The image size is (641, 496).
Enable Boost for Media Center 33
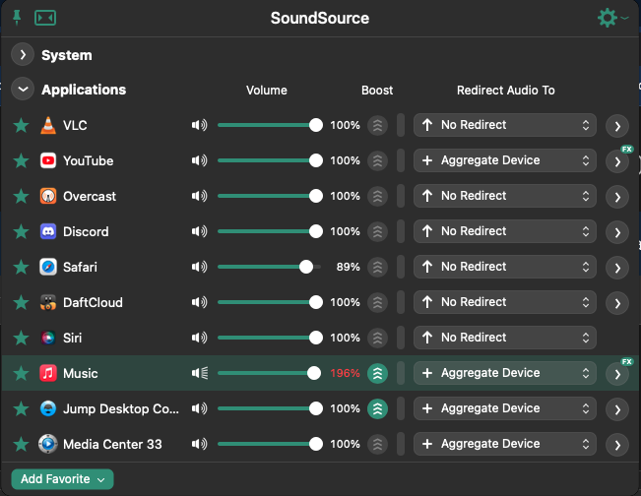[x=377, y=444]
